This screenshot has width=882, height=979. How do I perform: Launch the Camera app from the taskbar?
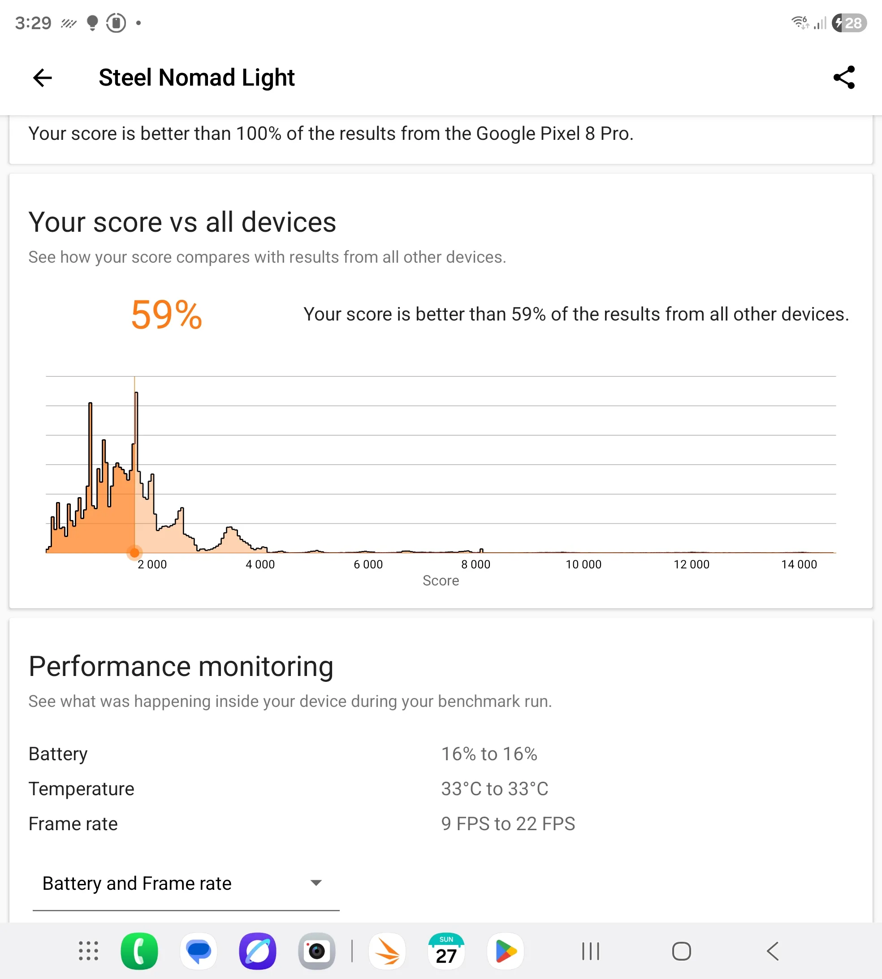(x=317, y=951)
